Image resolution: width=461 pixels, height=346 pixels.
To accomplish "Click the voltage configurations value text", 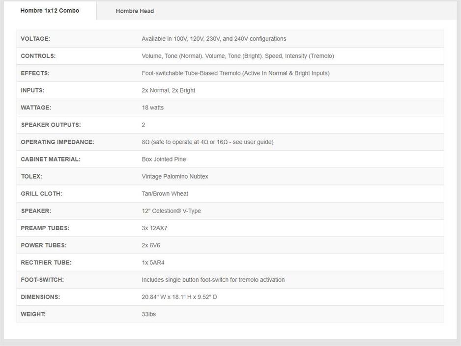I will point(214,39).
